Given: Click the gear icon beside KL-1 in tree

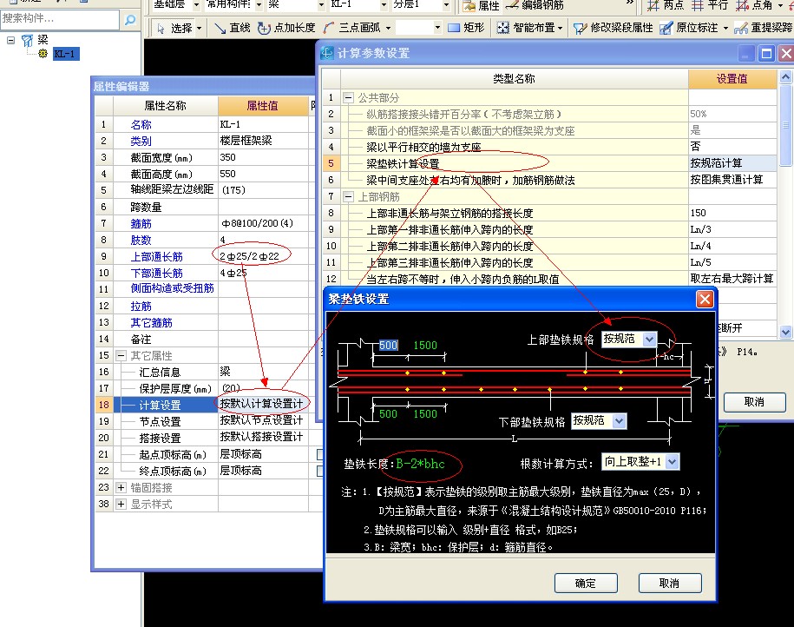Looking at the screenshot, I should click(43, 53).
